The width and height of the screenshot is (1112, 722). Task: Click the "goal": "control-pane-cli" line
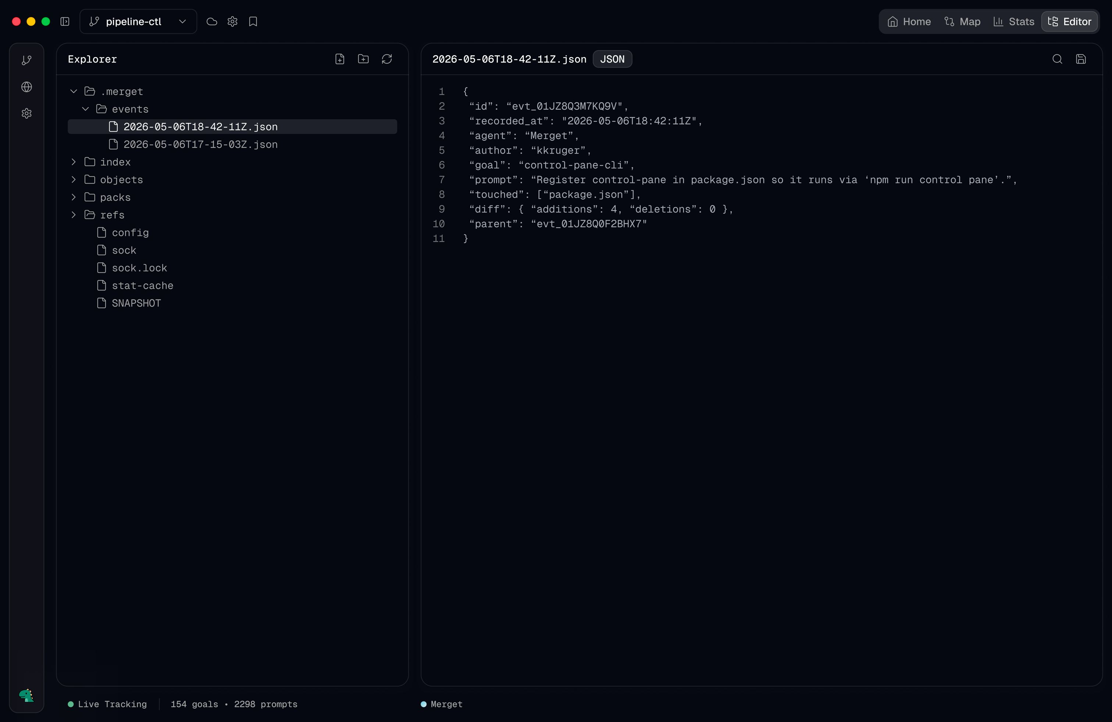(552, 165)
